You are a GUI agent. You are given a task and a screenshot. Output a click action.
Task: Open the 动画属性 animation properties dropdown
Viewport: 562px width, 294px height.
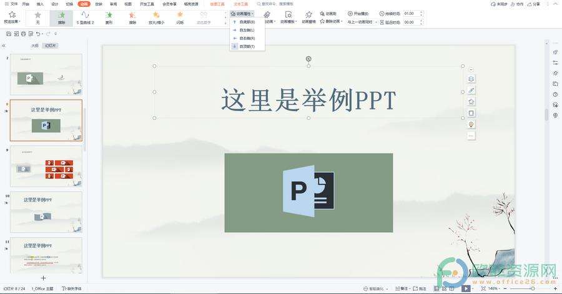click(x=242, y=14)
